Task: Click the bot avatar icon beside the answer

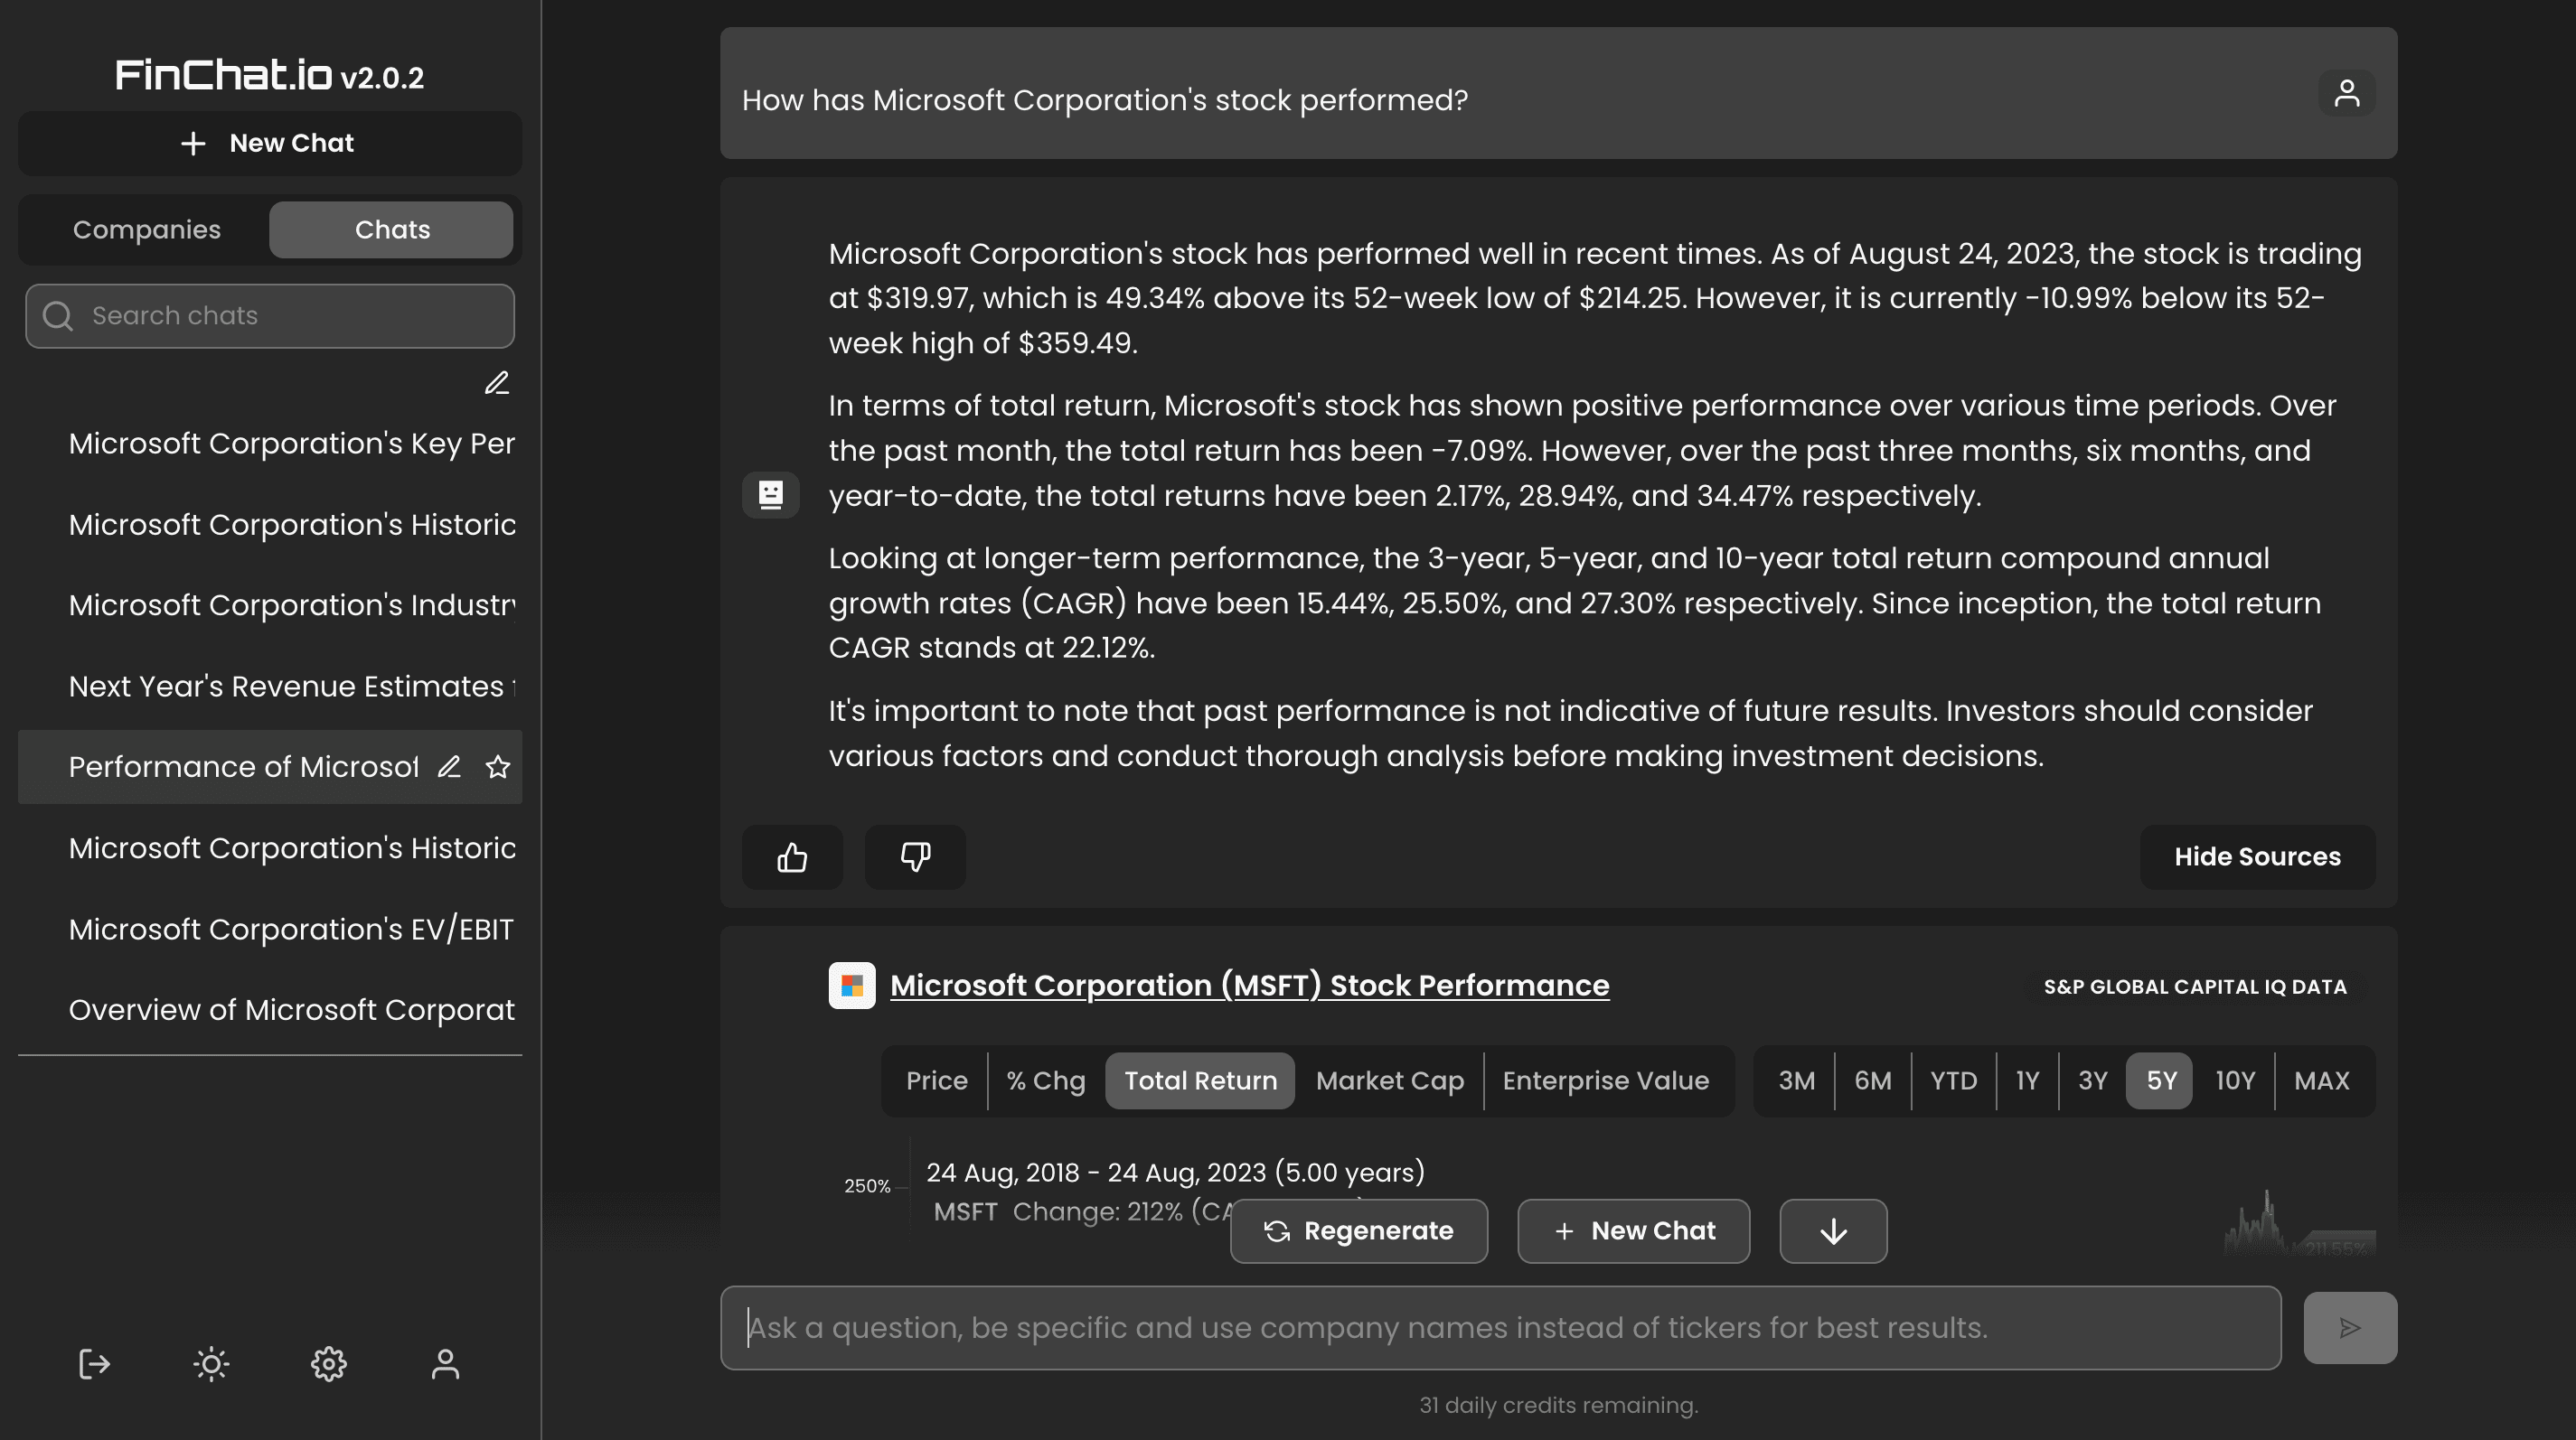Action: click(x=770, y=495)
